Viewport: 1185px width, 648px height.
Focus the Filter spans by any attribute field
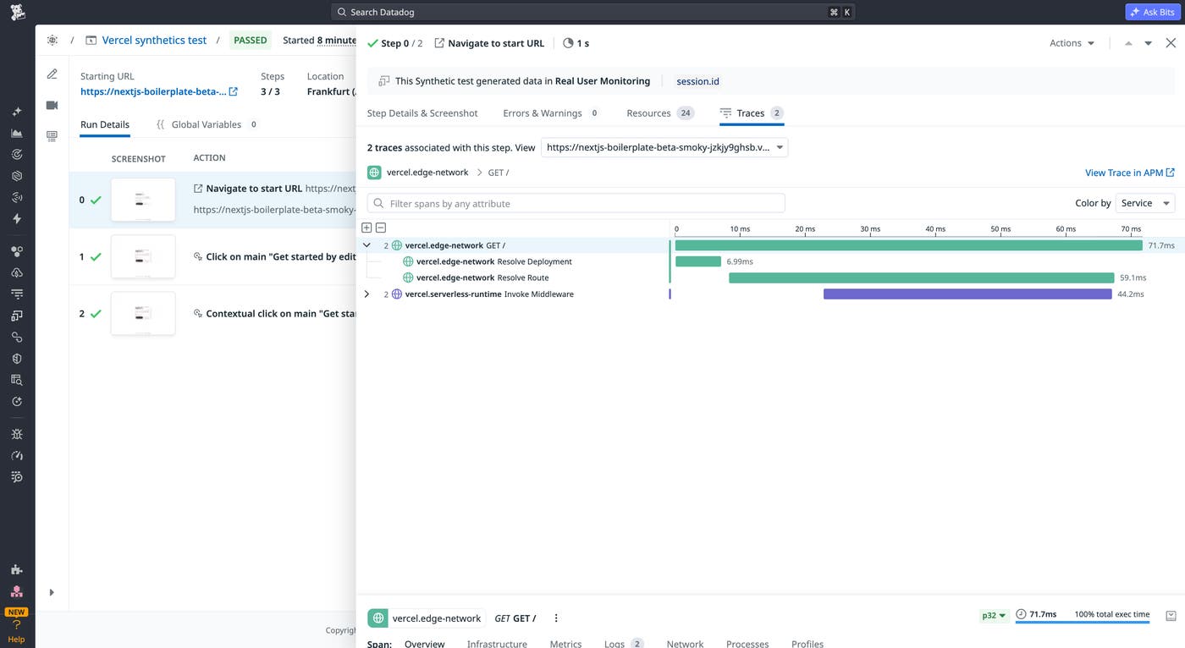pyautogui.click(x=576, y=203)
